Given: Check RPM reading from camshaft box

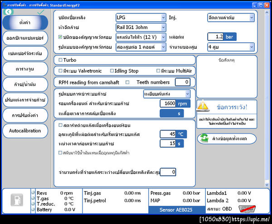Looking at the screenshot, I should [x=127, y=82].
